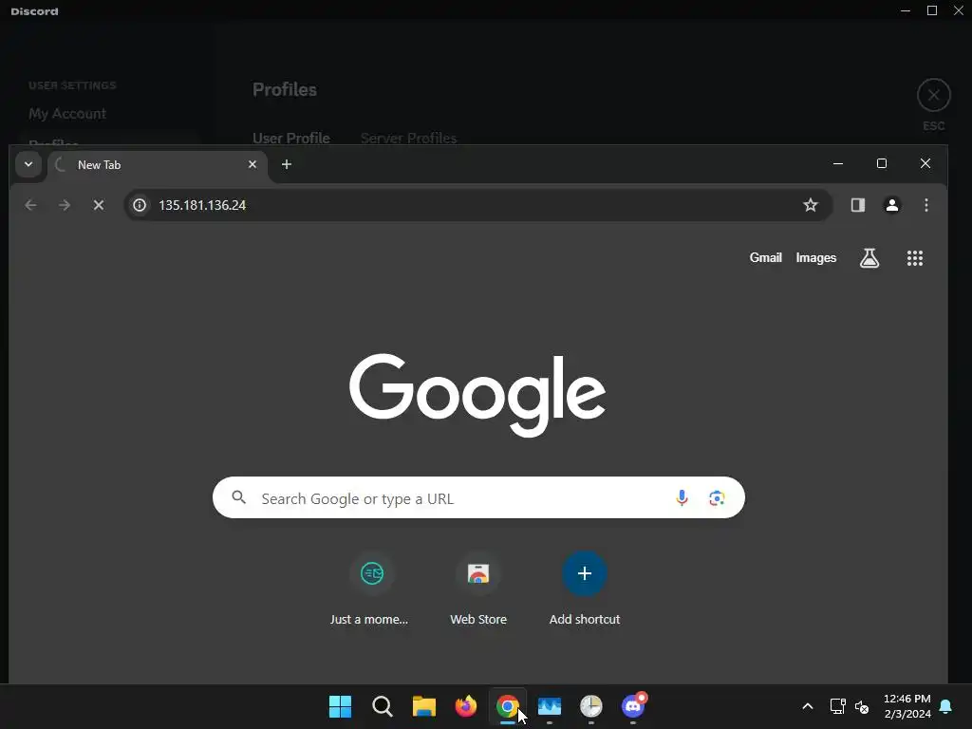Open Windows Start menu

click(x=341, y=706)
